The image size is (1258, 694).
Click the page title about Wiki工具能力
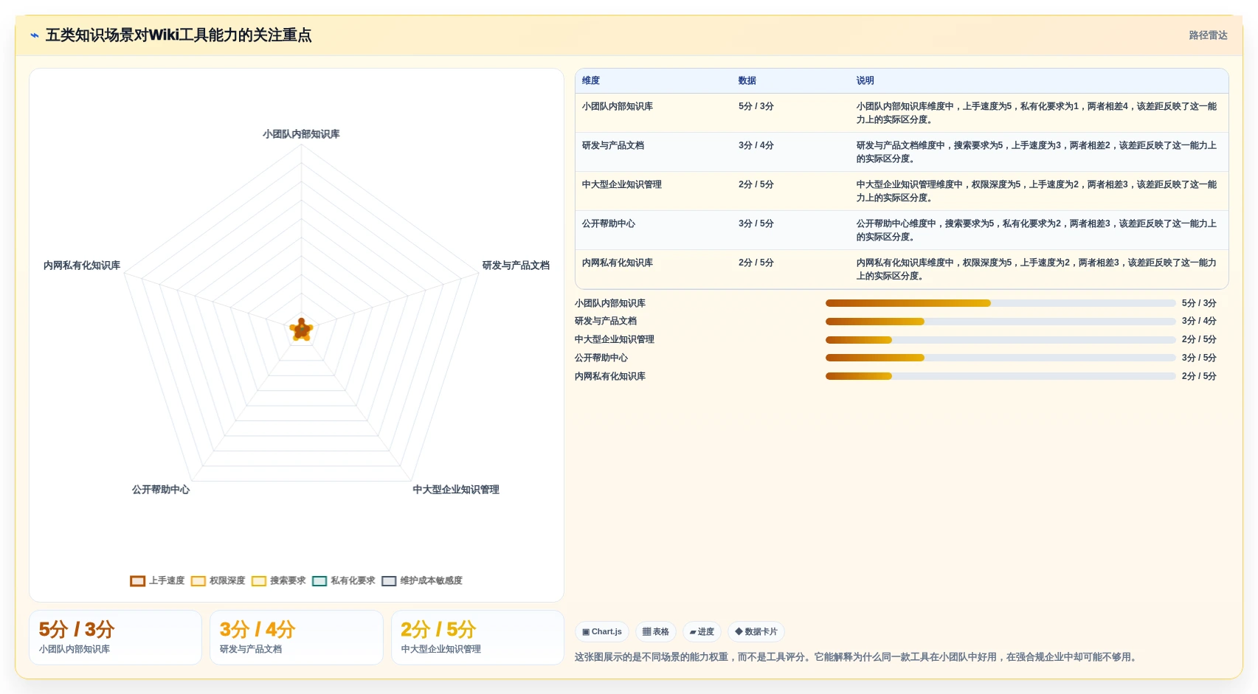tap(179, 35)
